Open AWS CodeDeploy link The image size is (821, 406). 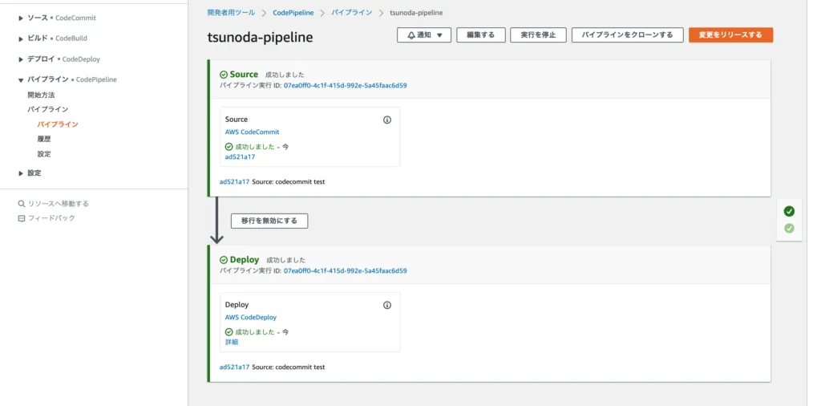point(251,318)
